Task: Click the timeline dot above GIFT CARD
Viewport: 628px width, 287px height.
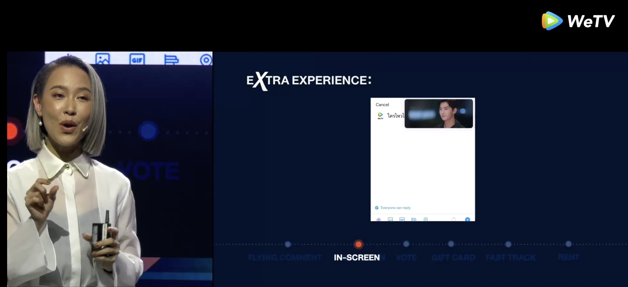Action: click(x=451, y=244)
